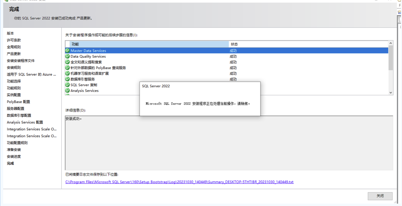This screenshot has width=402, height=206.
Task: Select the Data Quality Services row
Action: point(227,56)
